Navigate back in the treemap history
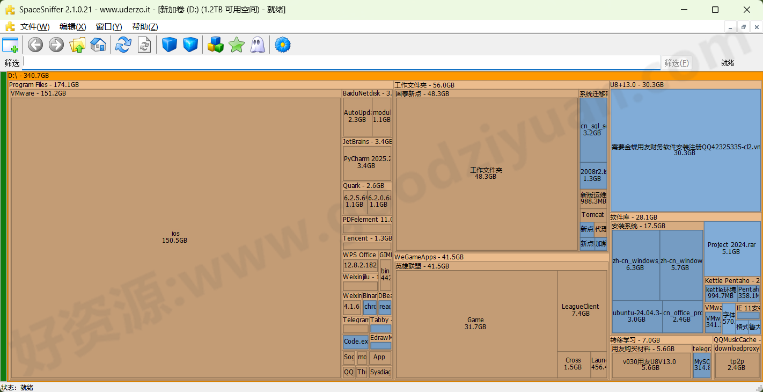763x392 pixels. click(35, 45)
